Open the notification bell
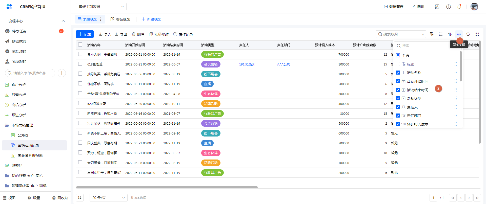The height and width of the screenshot is (204, 486). pos(459,7)
